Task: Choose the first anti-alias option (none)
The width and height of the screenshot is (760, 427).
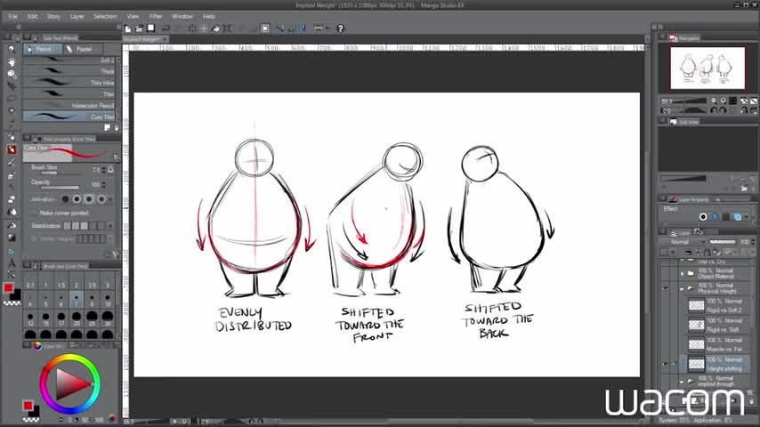Action: 65,199
